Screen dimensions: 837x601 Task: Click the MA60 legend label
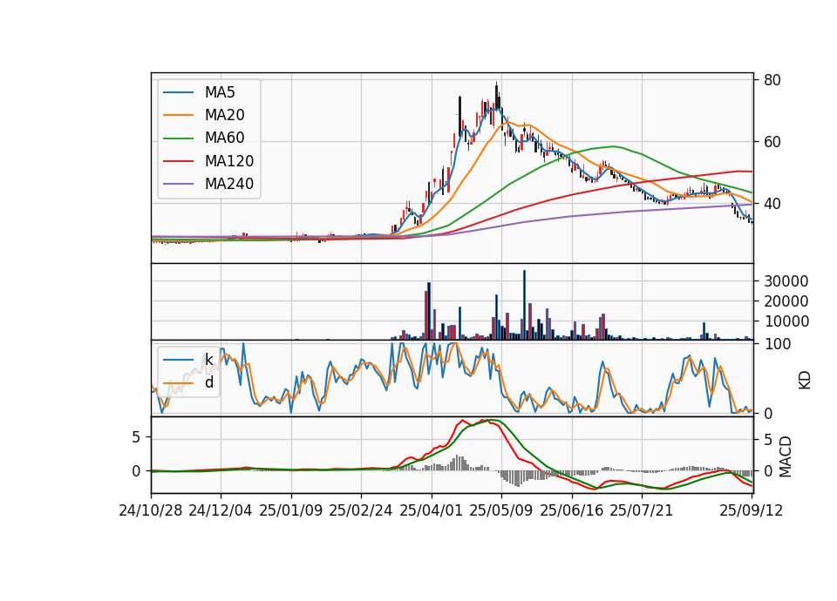click(x=224, y=138)
